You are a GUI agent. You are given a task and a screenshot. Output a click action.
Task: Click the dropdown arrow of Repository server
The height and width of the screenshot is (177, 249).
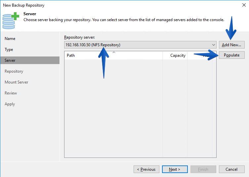(214, 45)
